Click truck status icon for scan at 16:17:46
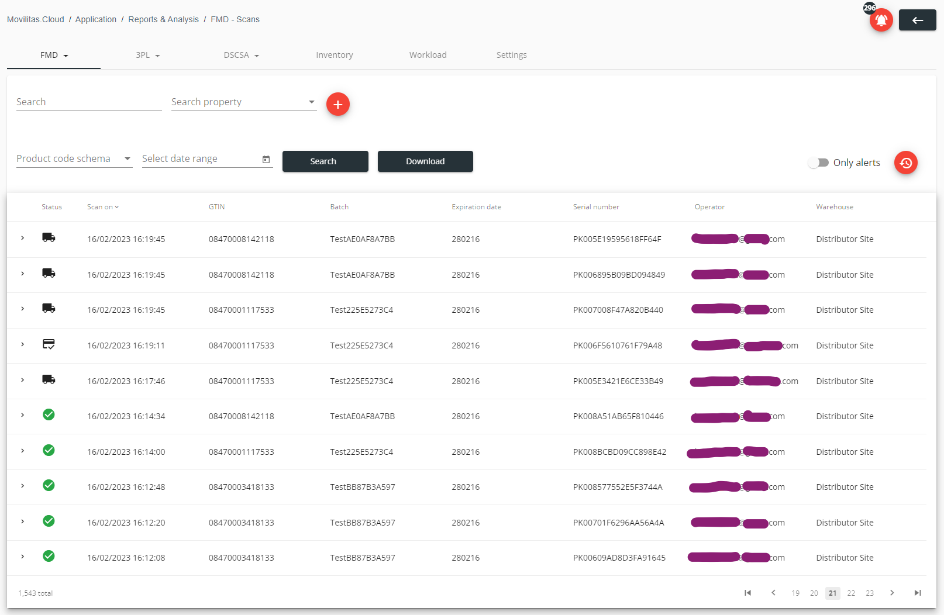The height and width of the screenshot is (615, 944). point(49,379)
